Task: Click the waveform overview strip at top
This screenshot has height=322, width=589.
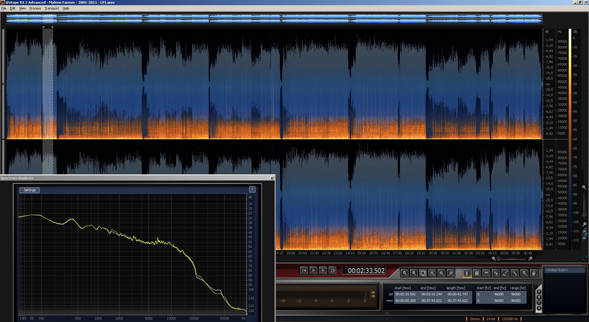Action: tap(274, 19)
